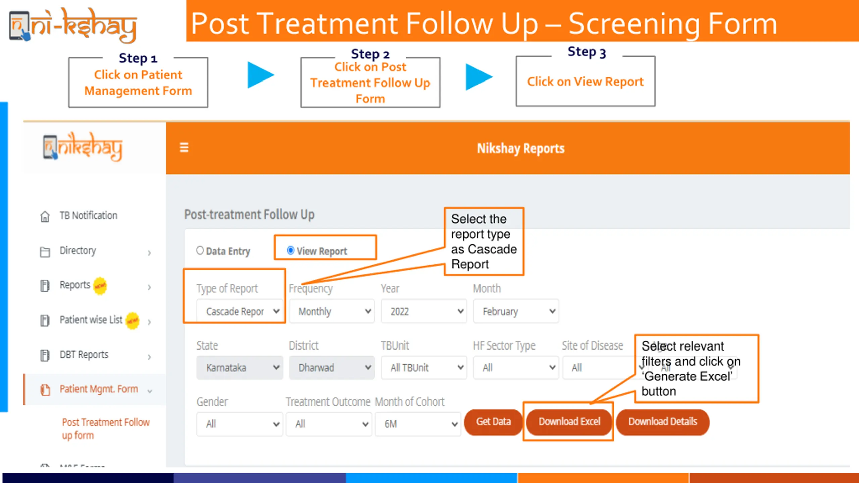Collapse the Patient Mgmt. Form chevron

click(x=150, y=391)
